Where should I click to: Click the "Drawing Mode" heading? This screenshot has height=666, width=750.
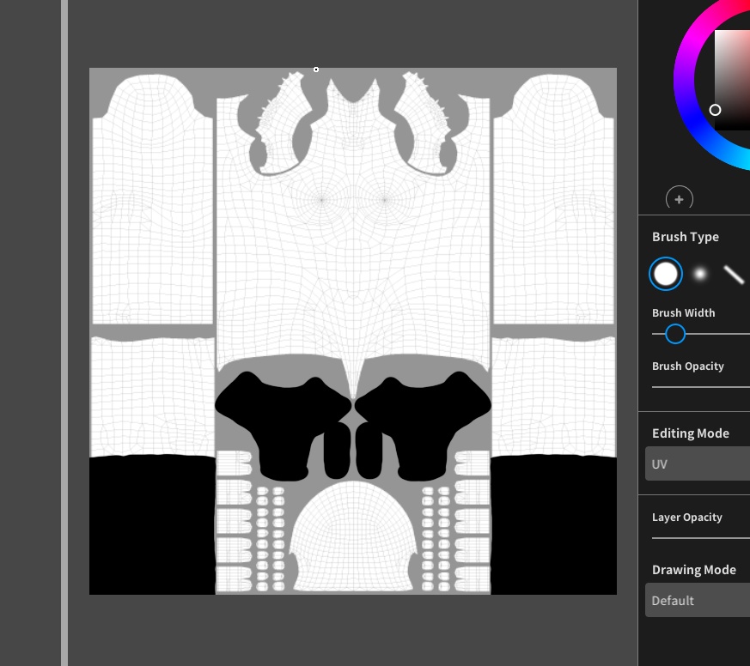(x=694, y=570)
